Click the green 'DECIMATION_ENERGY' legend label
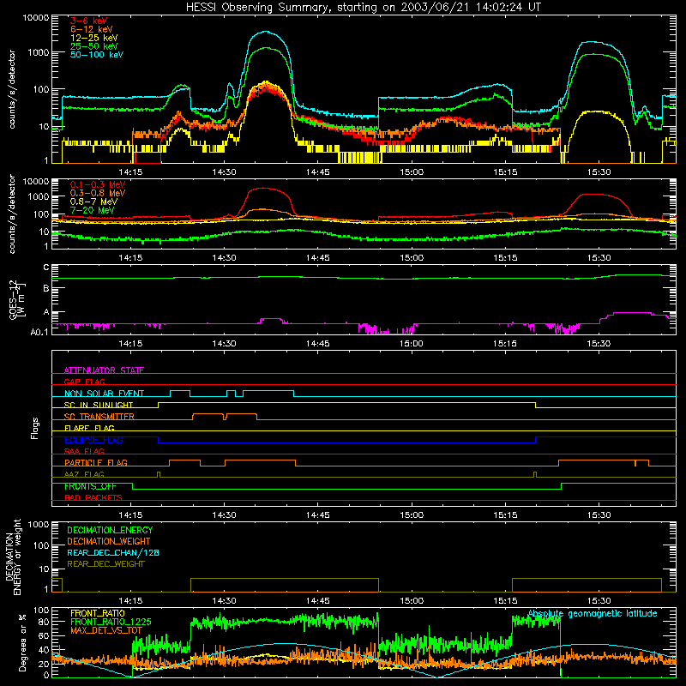686x686 pixels. pos(110,530)
